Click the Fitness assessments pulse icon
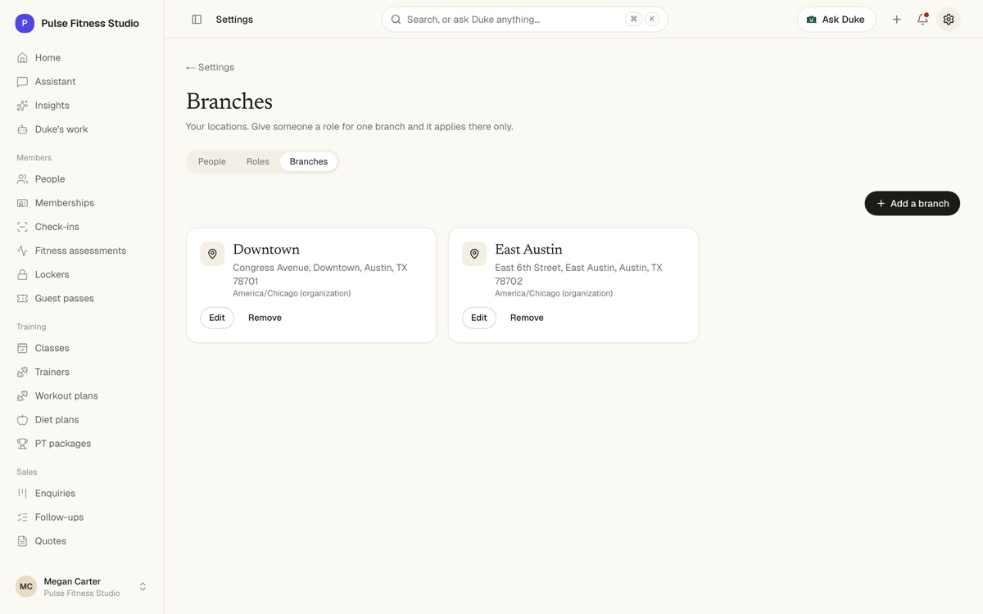Viewport: 983px width, 614px height. coord(22,251)
